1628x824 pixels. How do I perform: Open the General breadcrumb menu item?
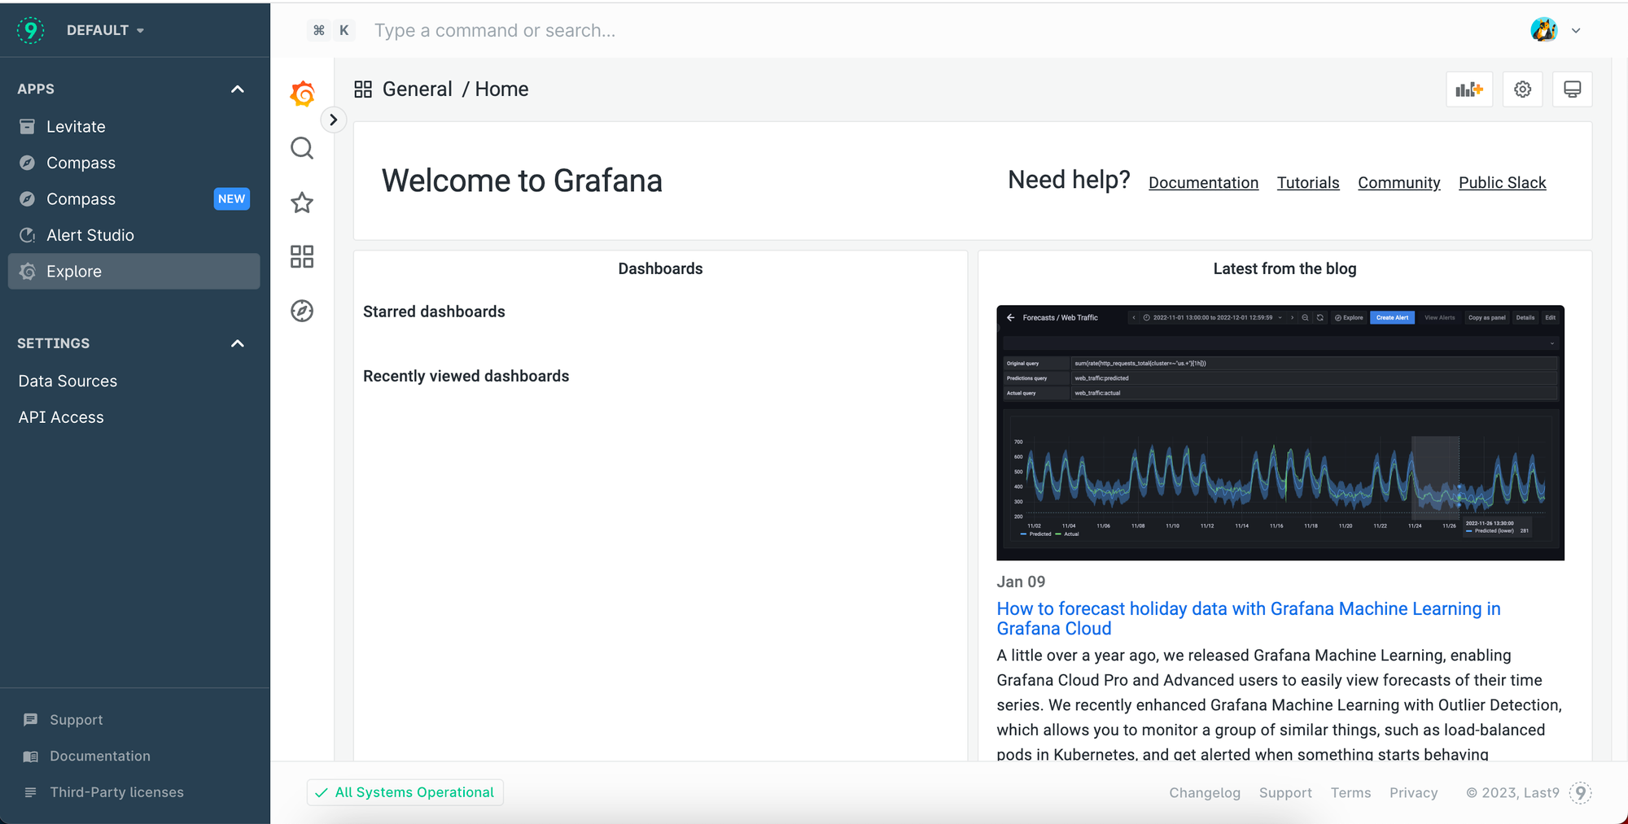(418, 89)
